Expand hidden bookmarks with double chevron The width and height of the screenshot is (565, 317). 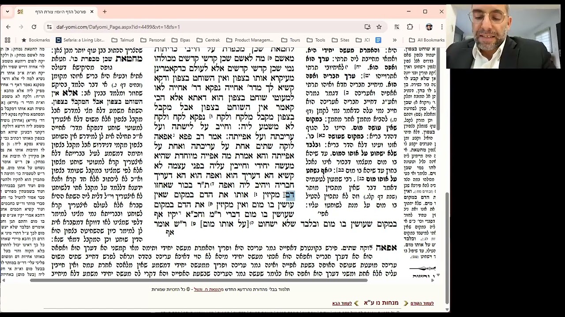click(395, 40)
